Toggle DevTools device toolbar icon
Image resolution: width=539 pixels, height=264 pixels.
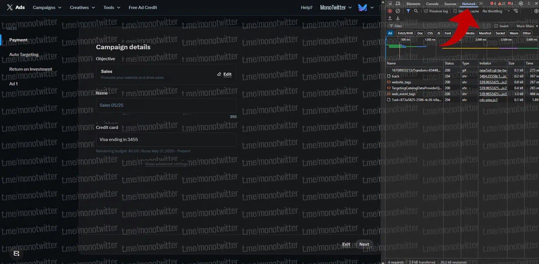click(398, 4)
